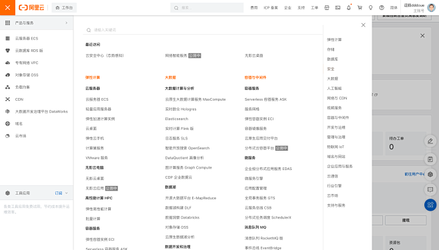
Task: Open the floating chat feedback icon
Action: tap(430, 189)
